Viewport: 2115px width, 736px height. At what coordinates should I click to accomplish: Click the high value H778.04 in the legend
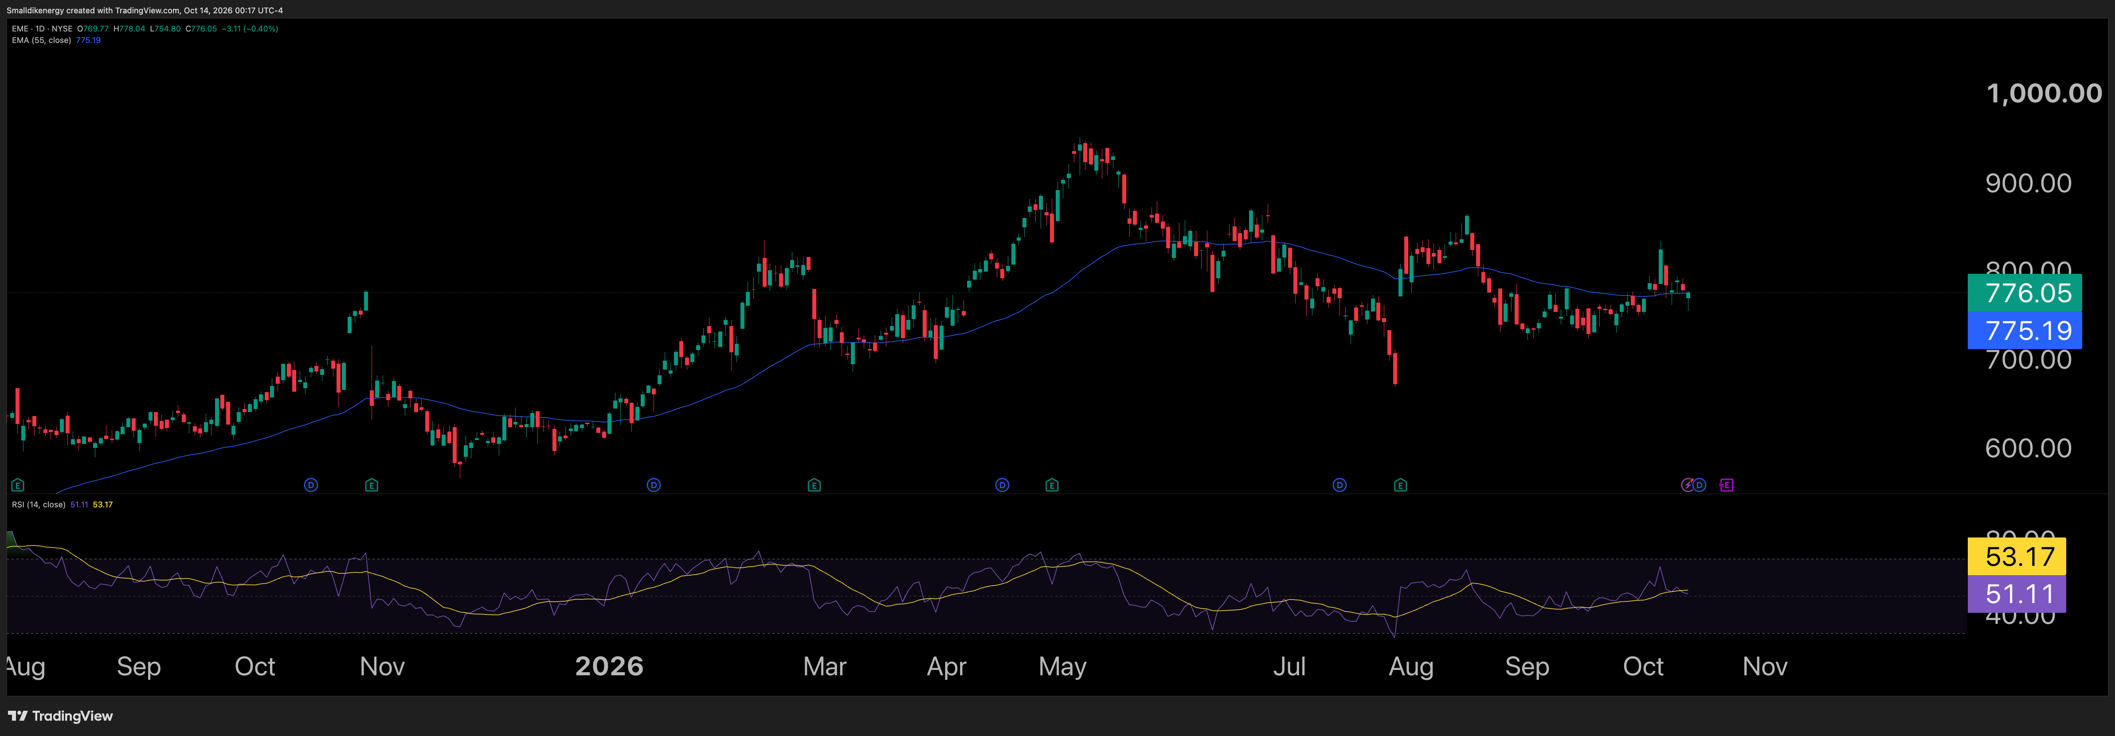click(129, 29)
